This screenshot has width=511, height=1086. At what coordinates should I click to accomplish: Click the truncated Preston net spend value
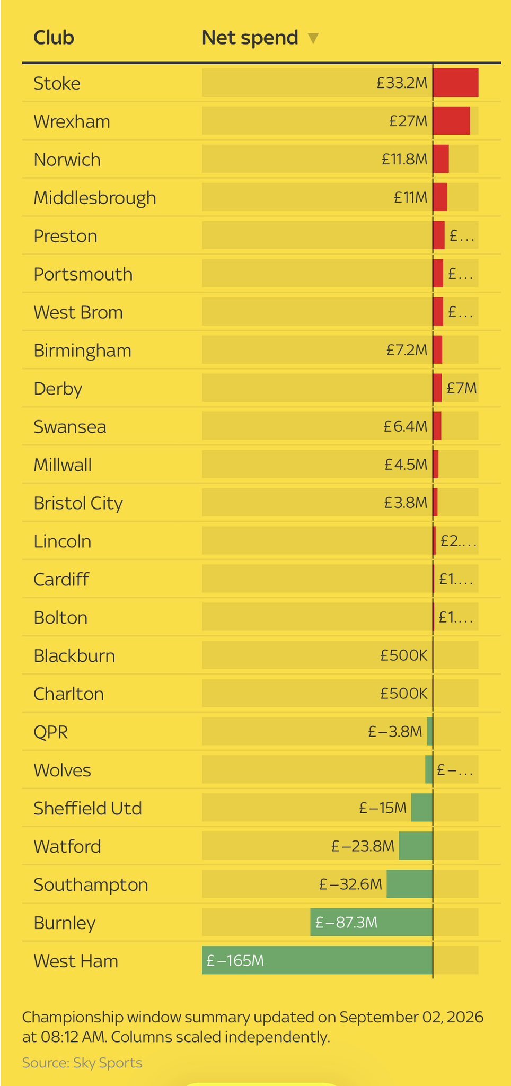(x=461, y=235)
